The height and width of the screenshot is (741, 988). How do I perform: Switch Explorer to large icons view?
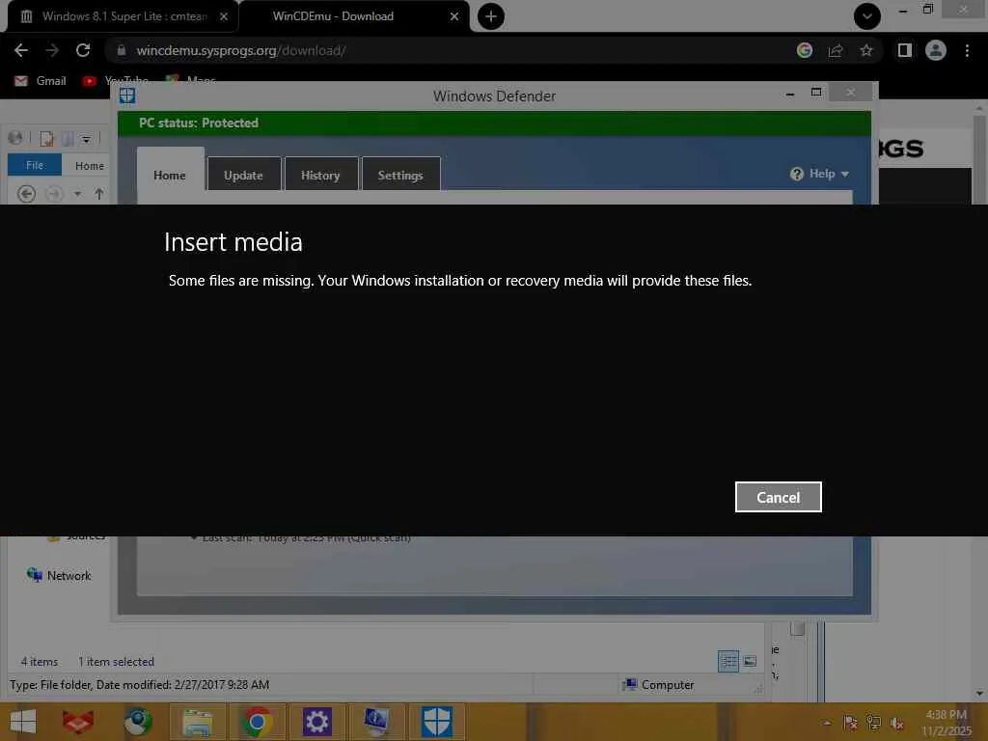[750, 661]
